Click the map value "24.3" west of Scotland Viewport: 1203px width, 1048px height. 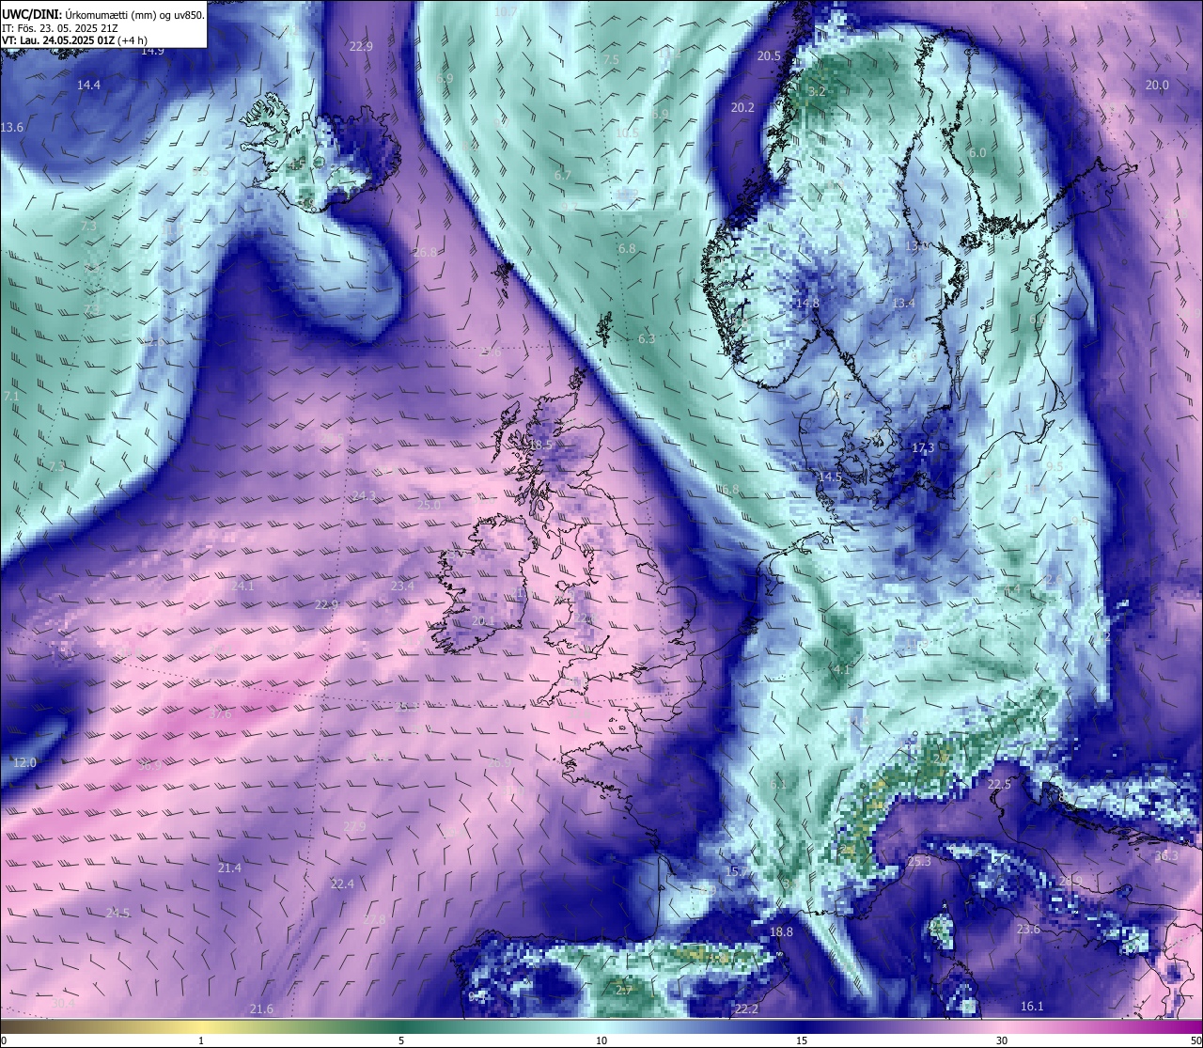(x=364, y=495)
